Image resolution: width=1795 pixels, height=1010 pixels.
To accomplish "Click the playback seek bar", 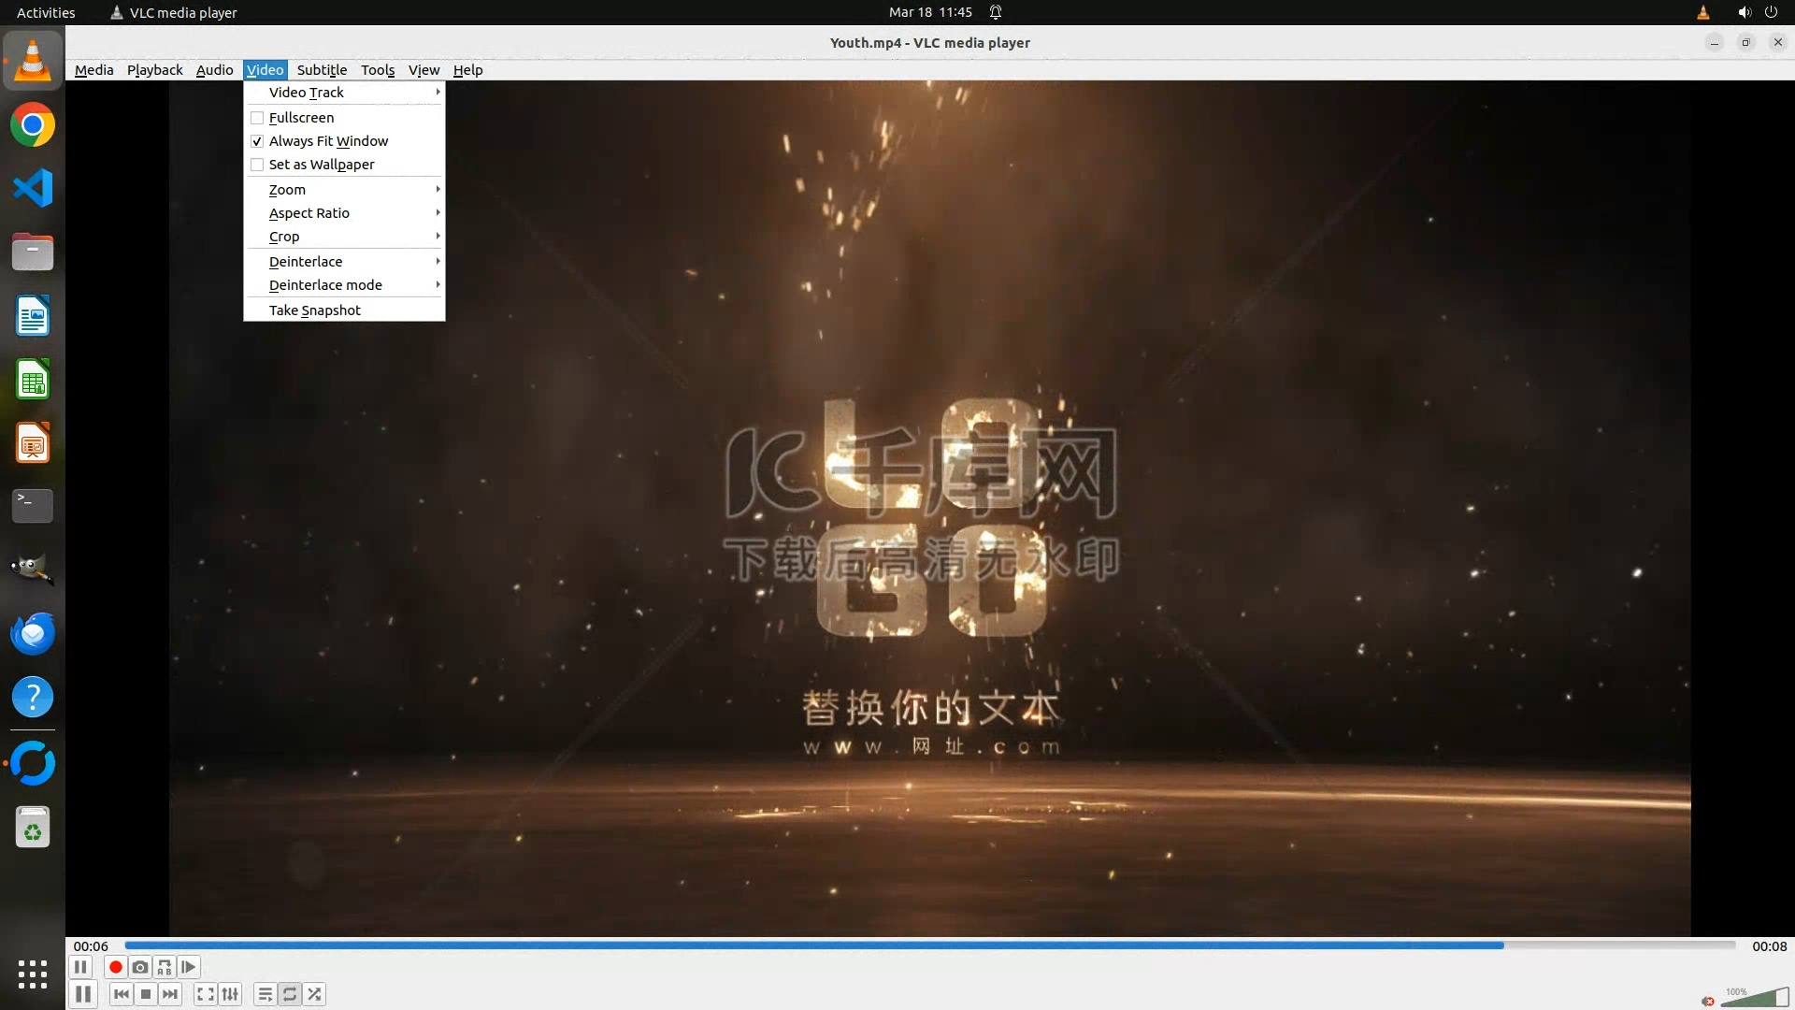I will [x=929, y=945].
